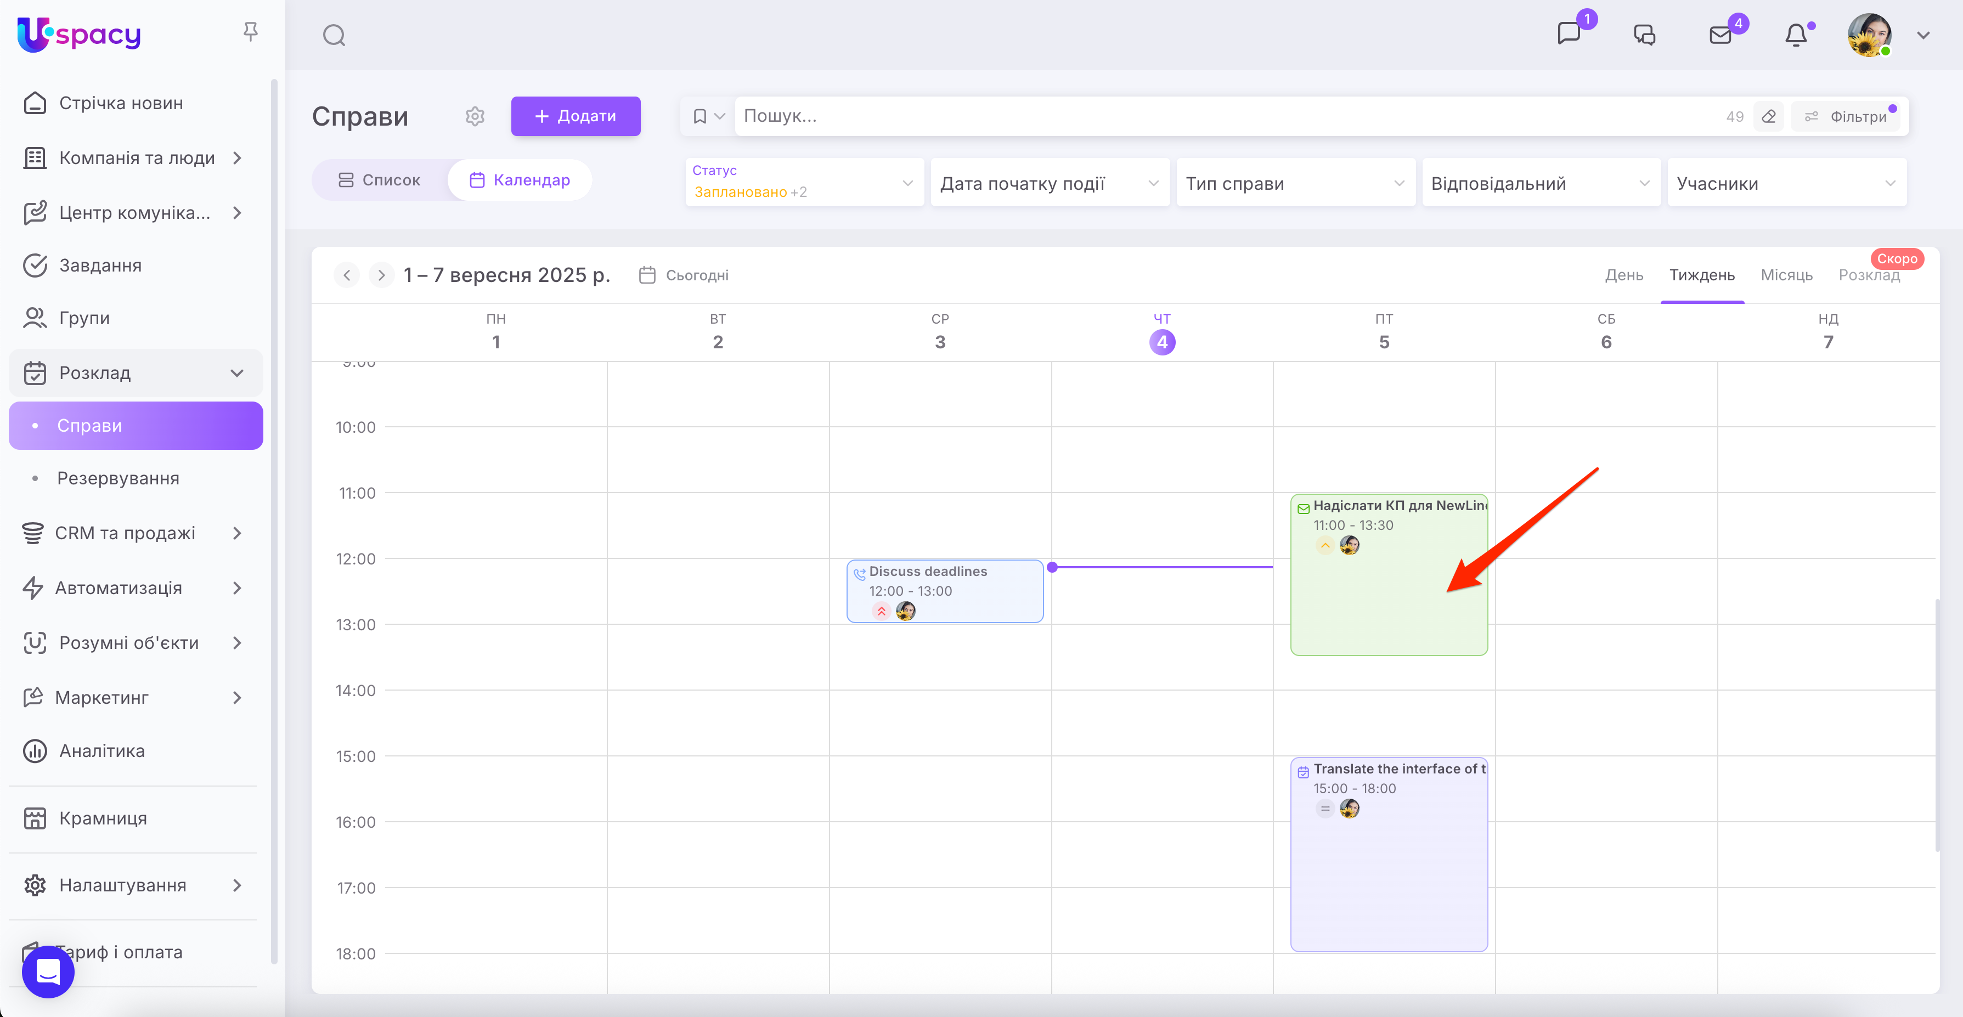Go to next week with right arrow
Image resolution: width=1963 pixels, height=1017 pixels.
[381, 275]
